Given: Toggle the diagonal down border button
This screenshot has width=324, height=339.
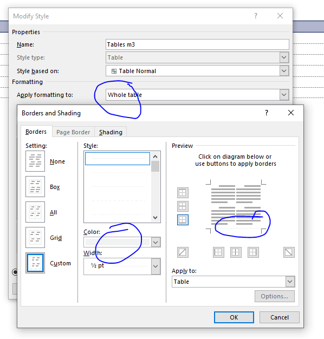Looking at the screenshot, I should coord(289,252).
